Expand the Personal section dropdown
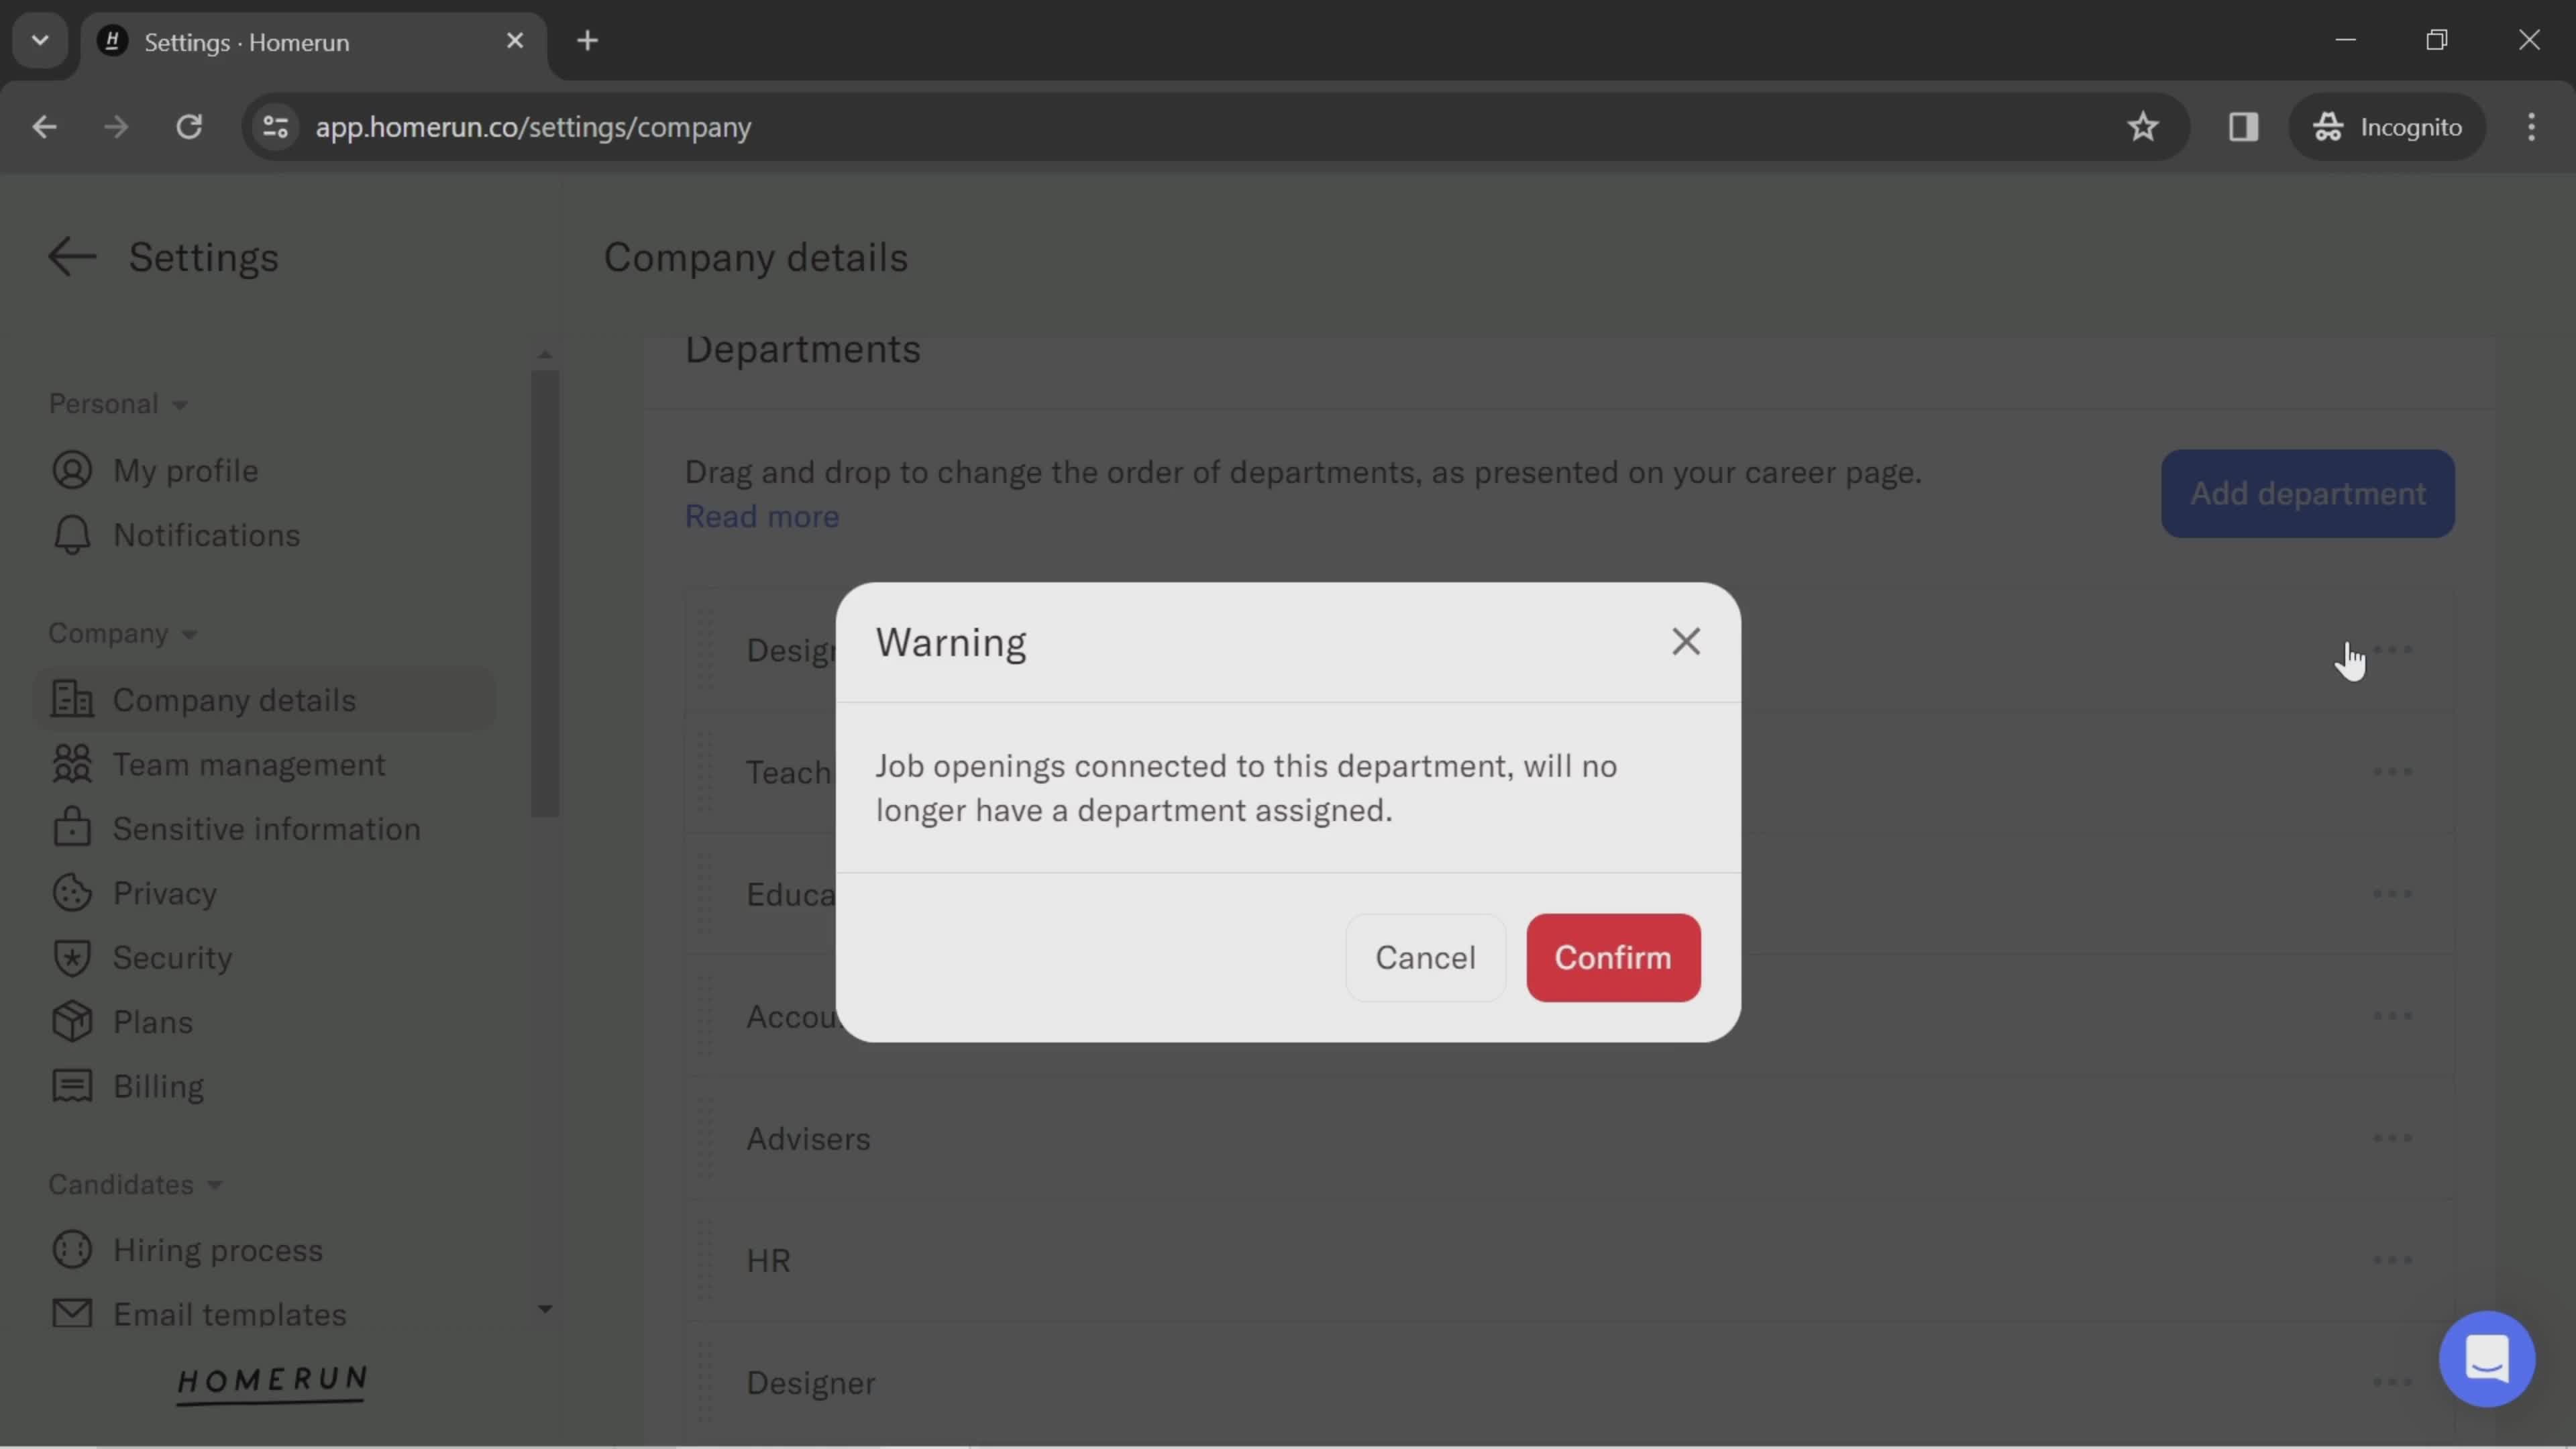Viewport: 2576px width, 1449px height. click(x=115, y=403)
